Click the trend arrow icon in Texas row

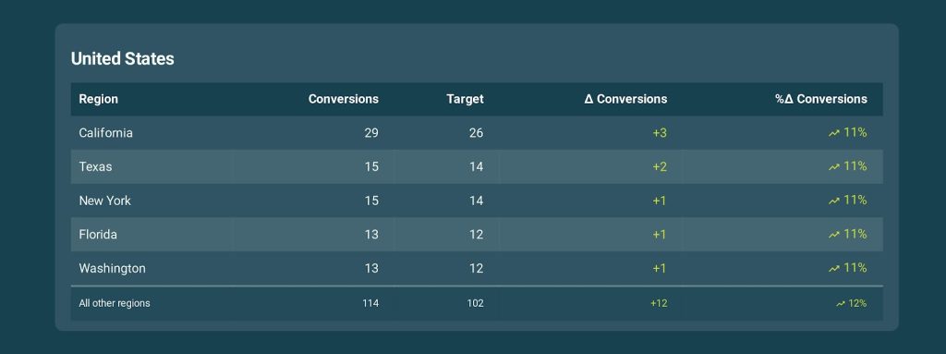click(834, 167)
